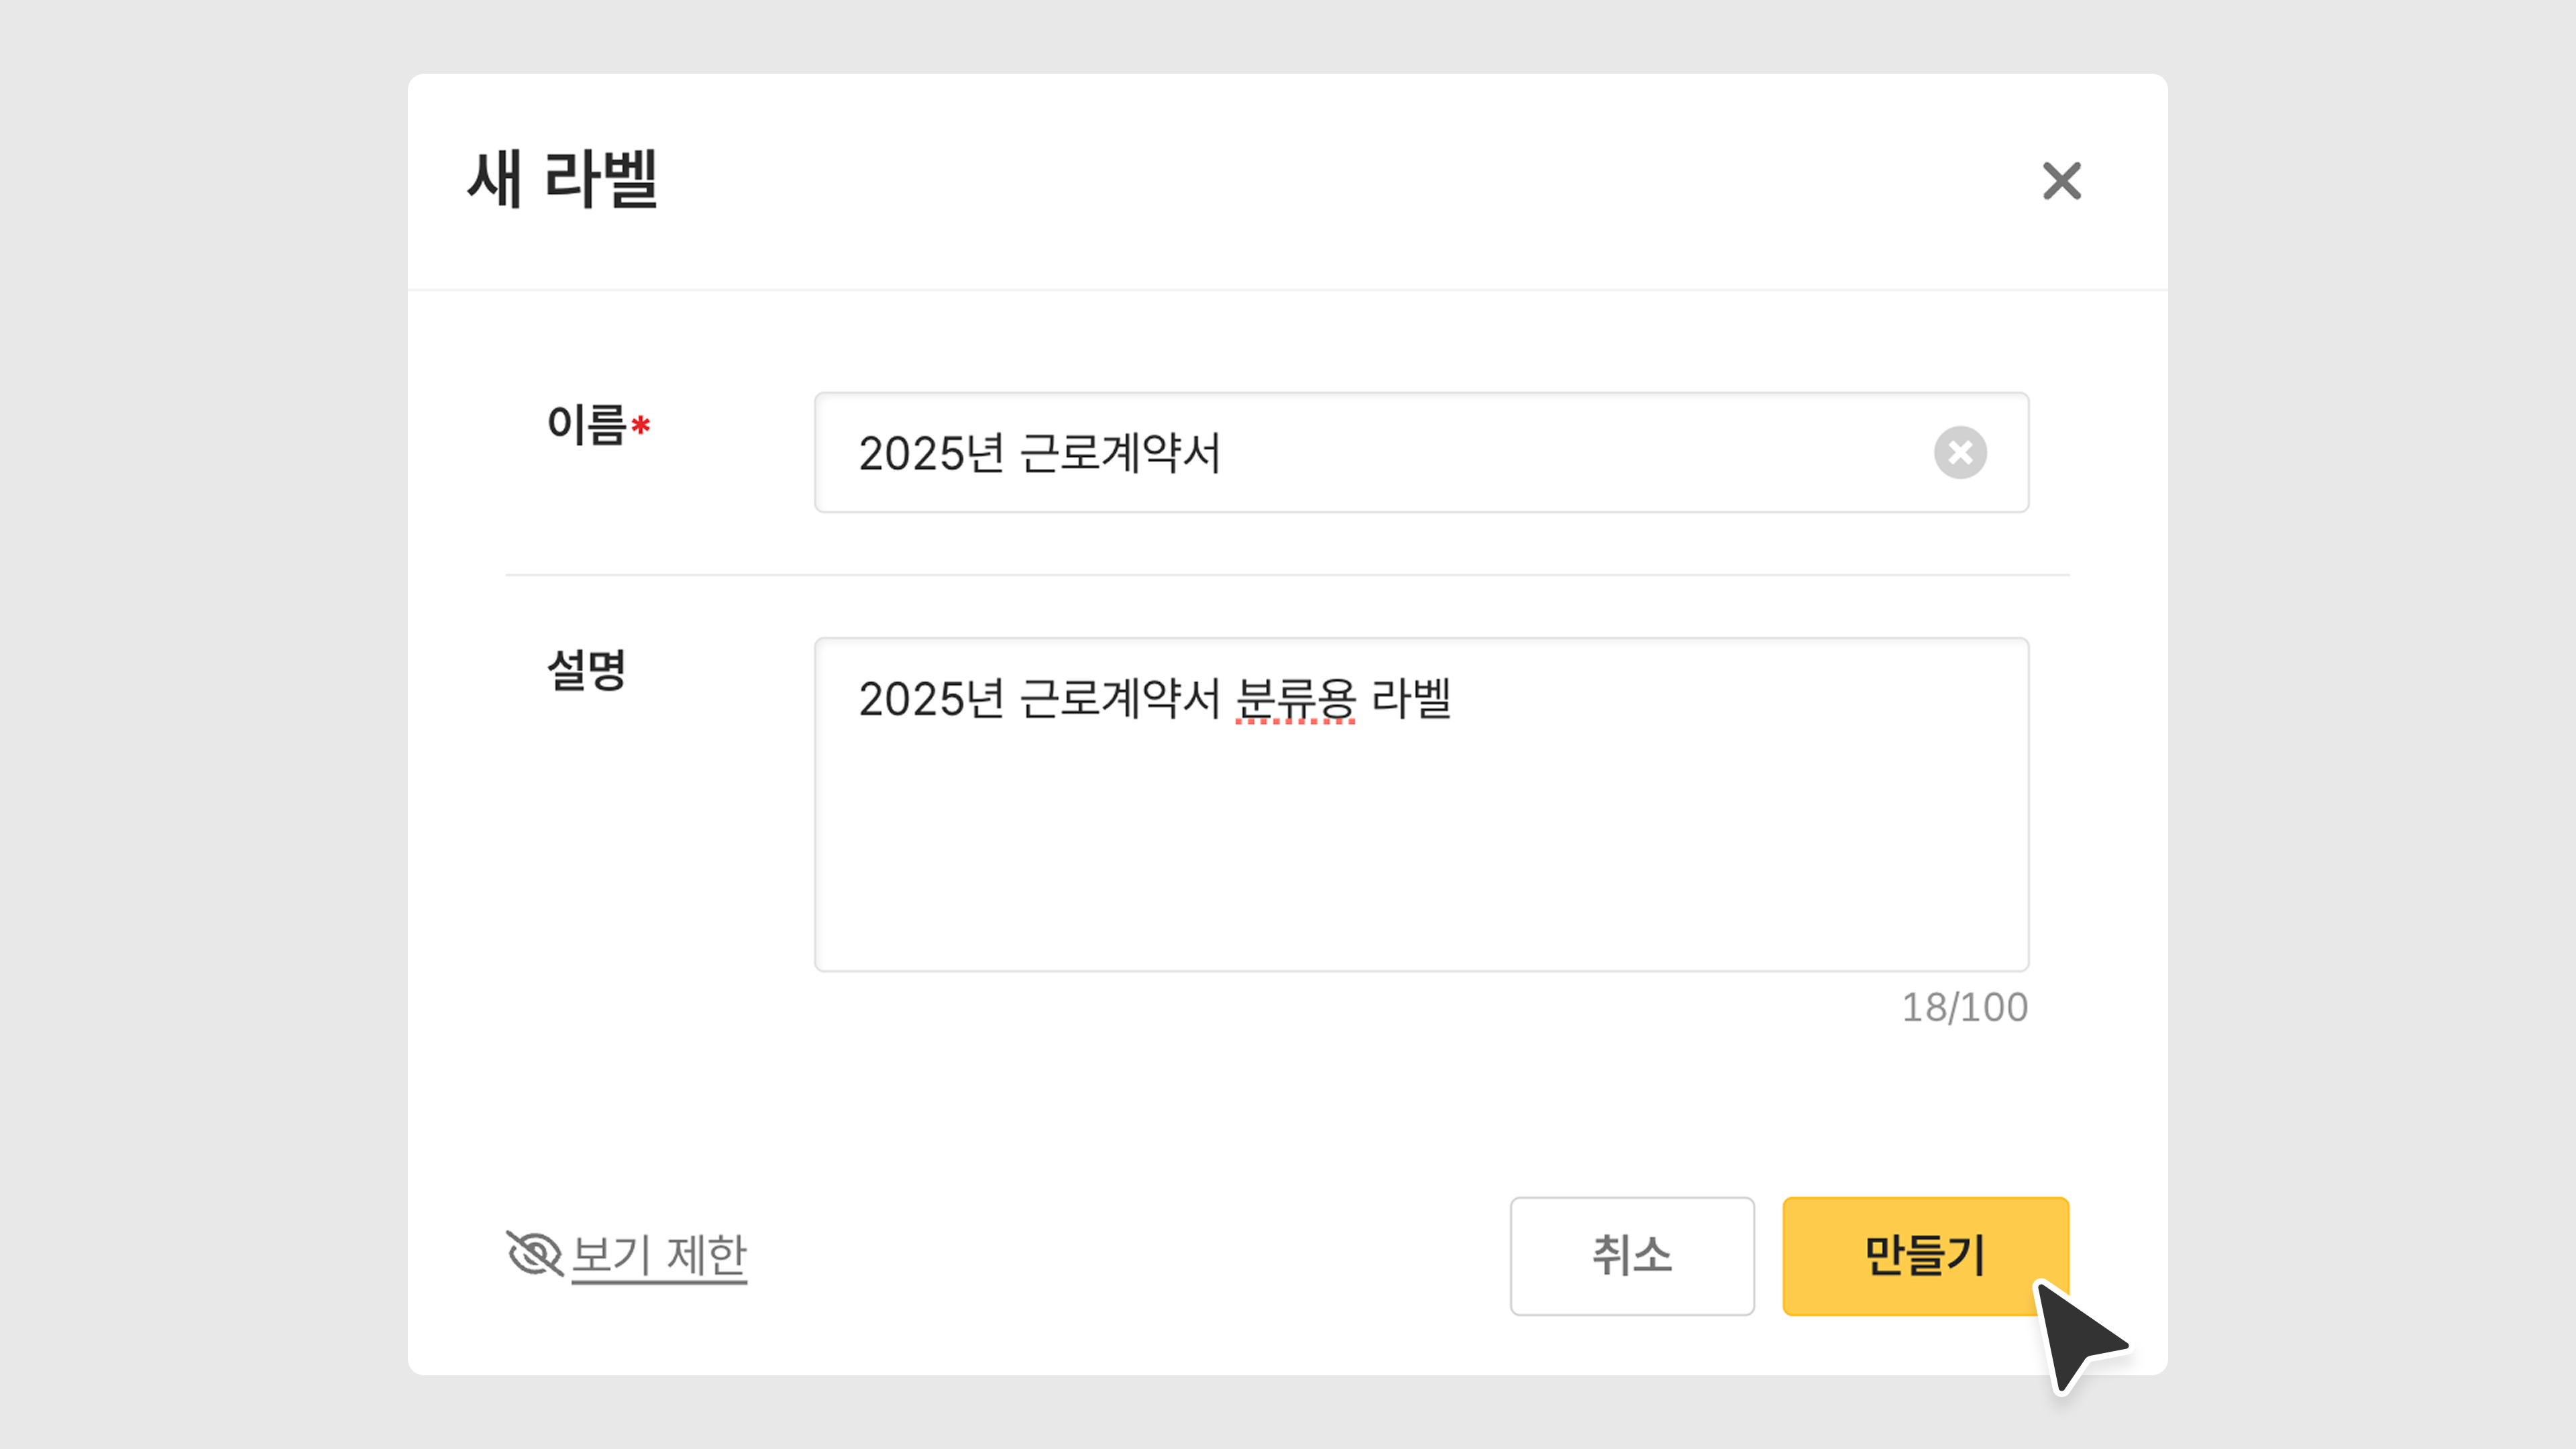Click the yellow 만들기 button
This screenshot has width=2576, height=1449.
coord(1924,1255)
